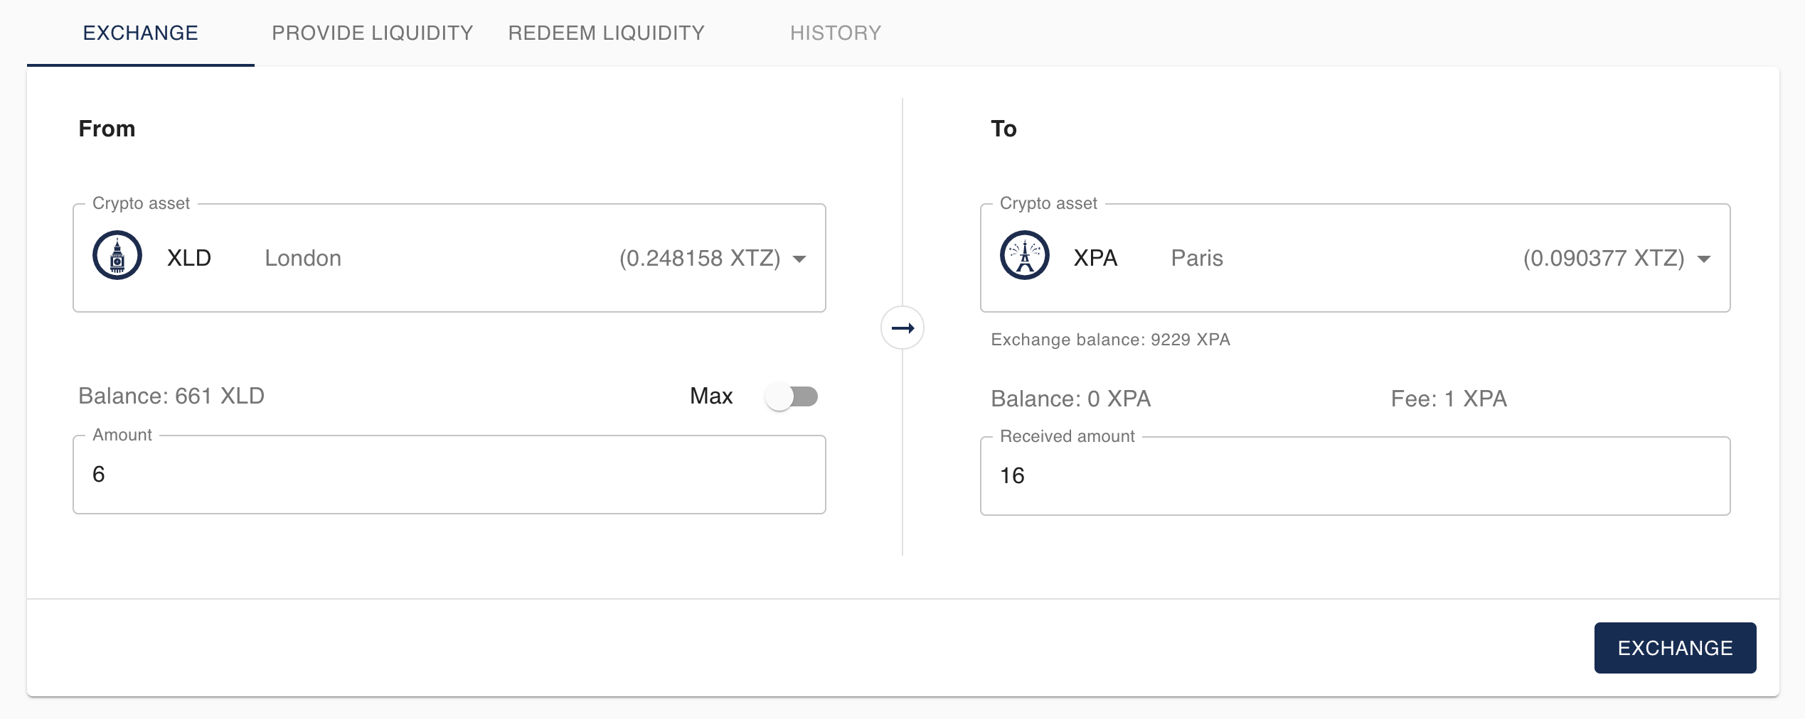Toggle the Max amount switch

(x=792, y=396)
